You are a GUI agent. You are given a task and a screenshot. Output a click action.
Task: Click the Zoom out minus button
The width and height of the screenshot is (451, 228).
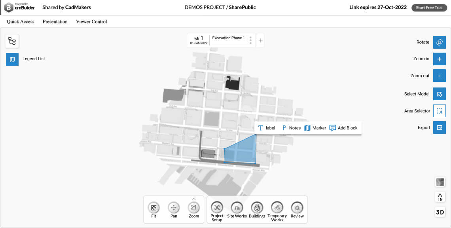[x=439, y=76]
